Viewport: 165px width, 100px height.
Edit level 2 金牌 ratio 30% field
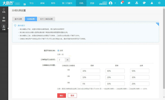click(140, 77)
